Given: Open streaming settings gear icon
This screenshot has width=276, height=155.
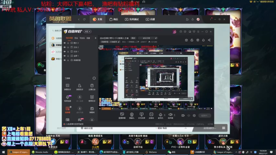Looking at the screenshot, I should point(194,115).
